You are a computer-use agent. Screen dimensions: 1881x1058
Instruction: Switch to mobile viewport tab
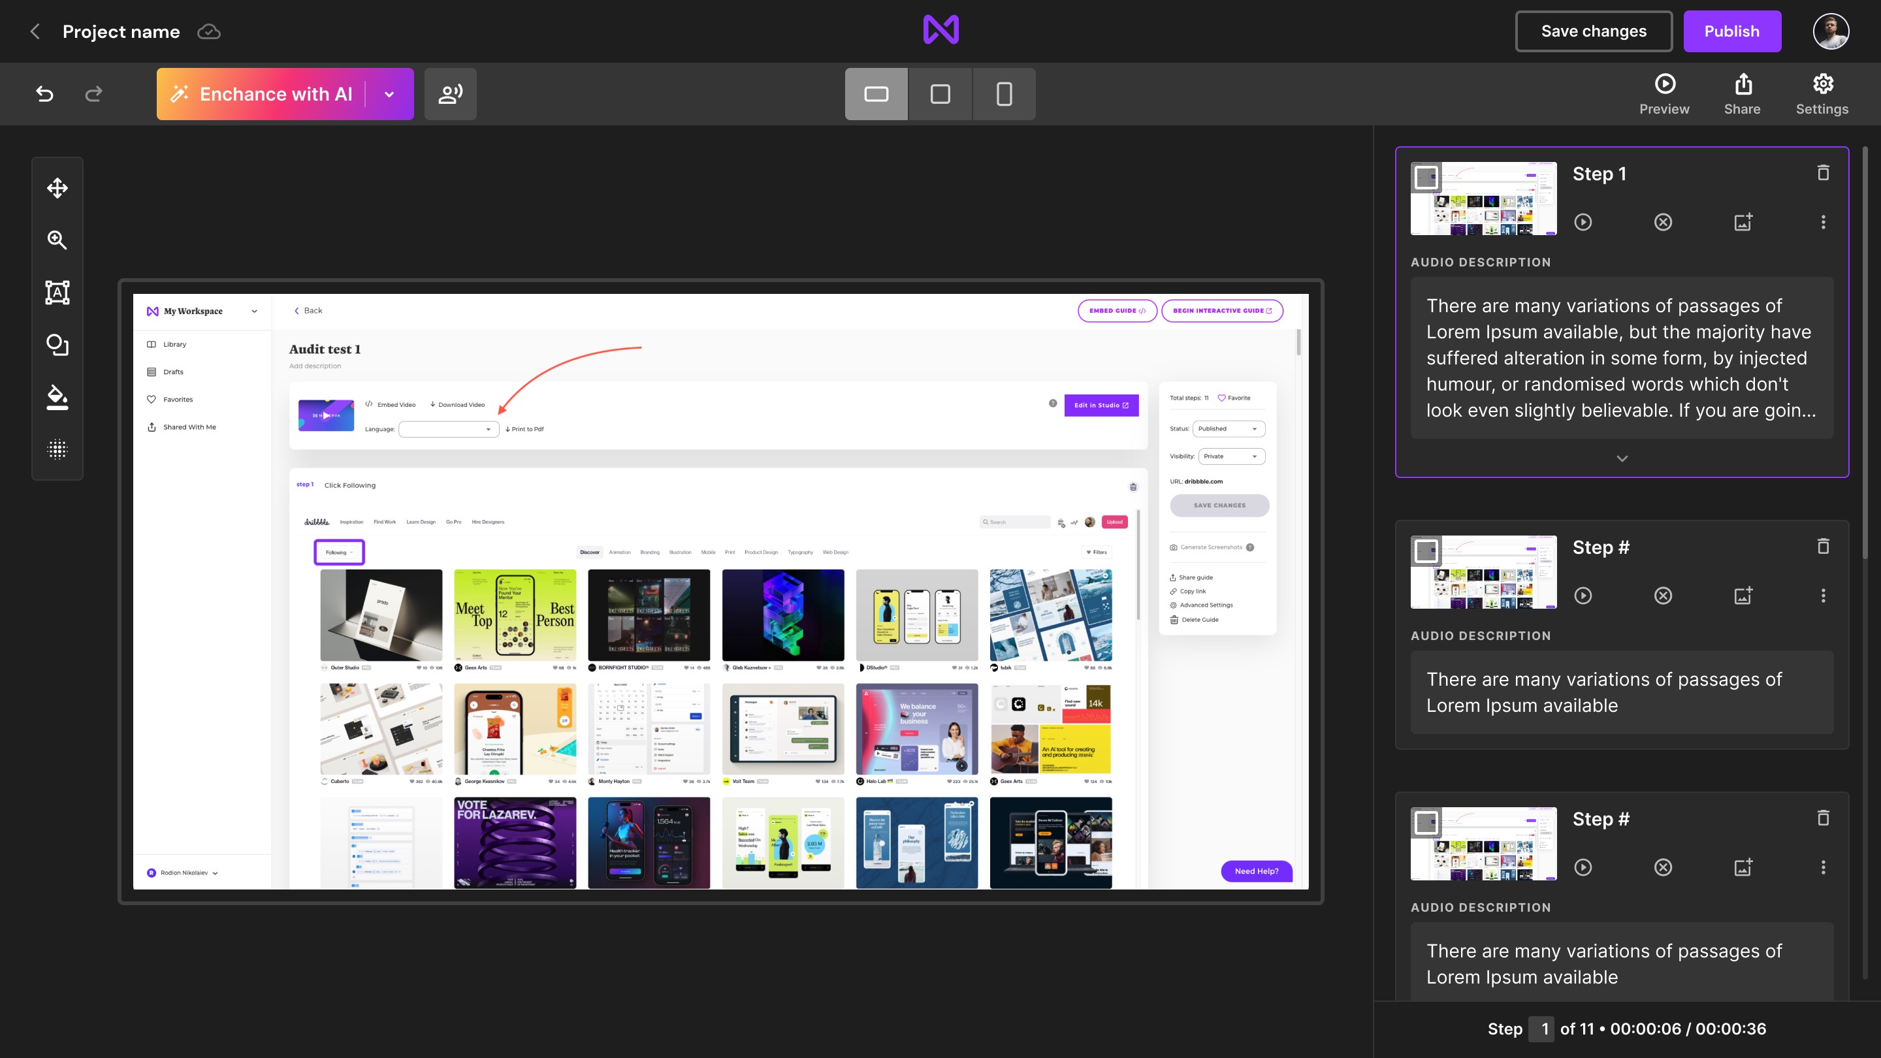click(x=1004, y=94)
